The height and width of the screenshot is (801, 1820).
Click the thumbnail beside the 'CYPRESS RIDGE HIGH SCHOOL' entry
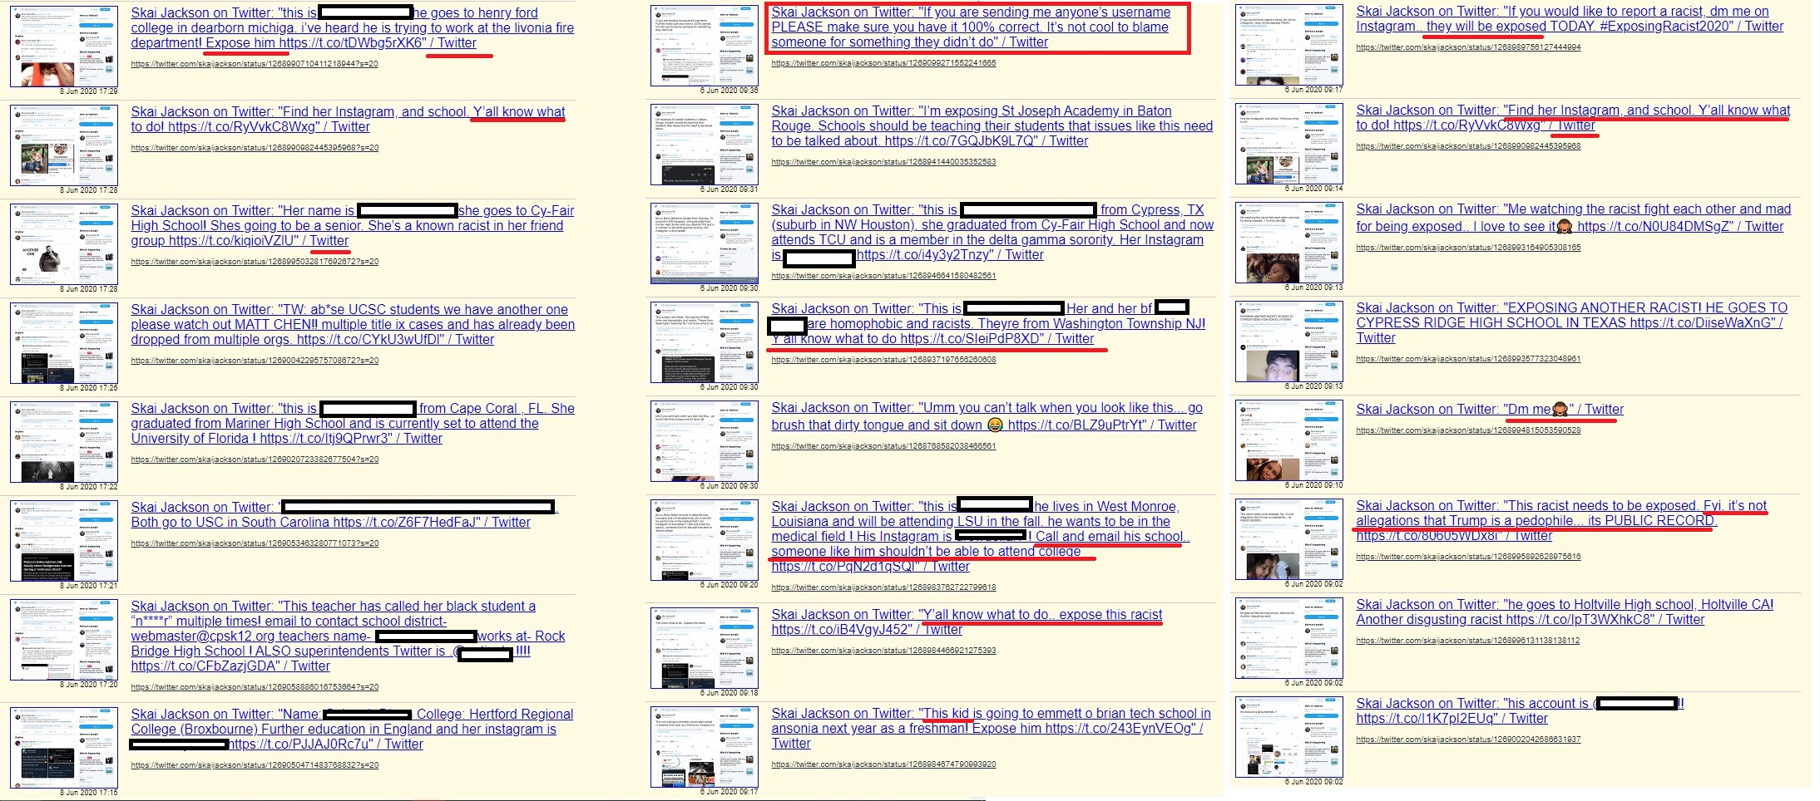(x=1289, y=341)
